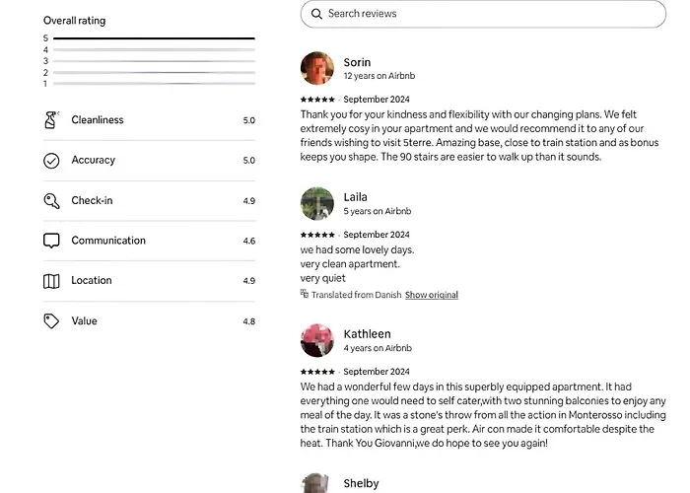
Task: Click inside the Search reviews field
Action: [493, 14]
